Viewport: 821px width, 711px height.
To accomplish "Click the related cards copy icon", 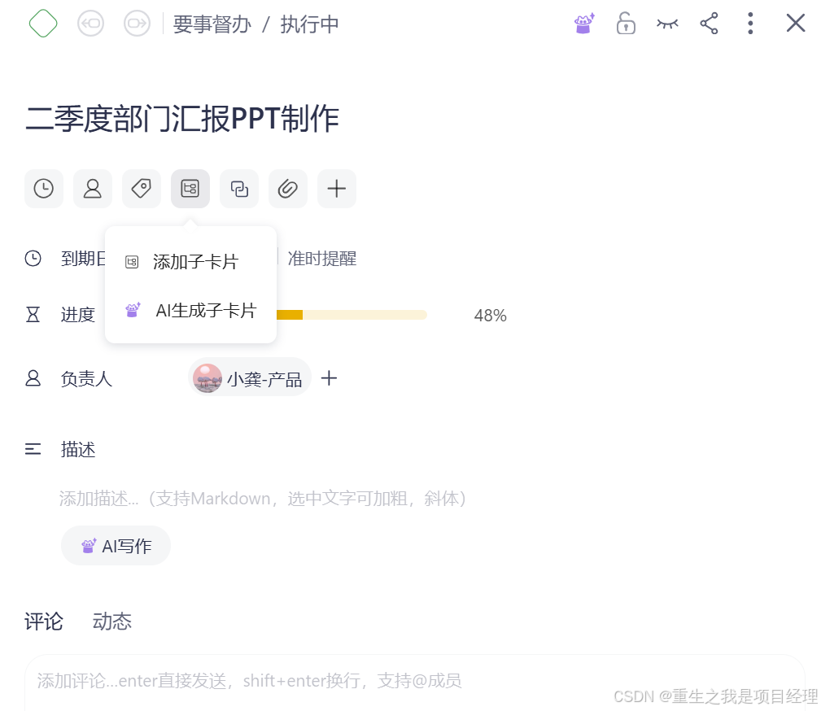I will coord(239,189).
